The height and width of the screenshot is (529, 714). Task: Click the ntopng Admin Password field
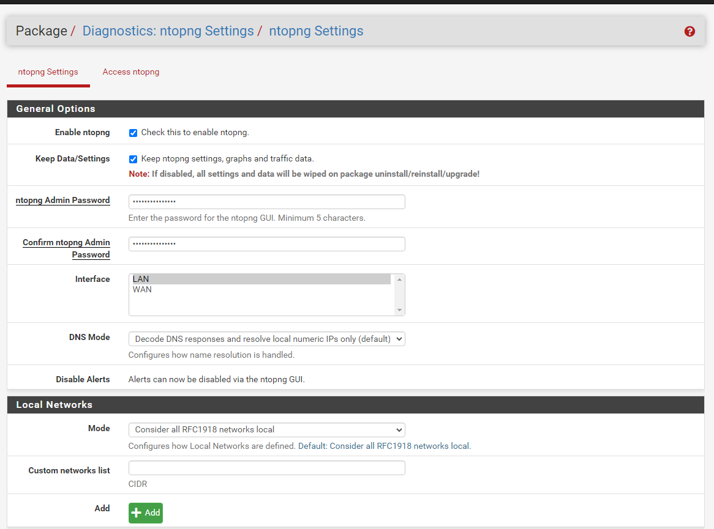266,202
